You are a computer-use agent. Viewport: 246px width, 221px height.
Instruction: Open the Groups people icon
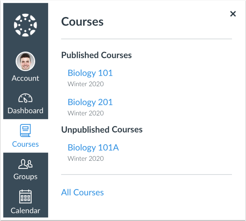tap(25, 164)
